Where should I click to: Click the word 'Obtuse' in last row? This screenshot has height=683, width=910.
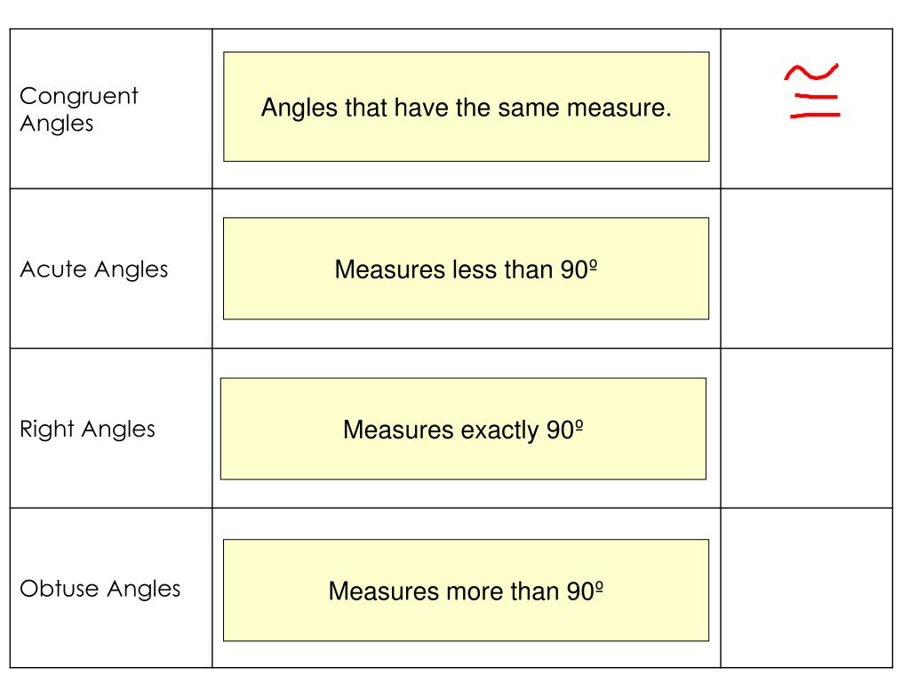(x=60, y=589)
